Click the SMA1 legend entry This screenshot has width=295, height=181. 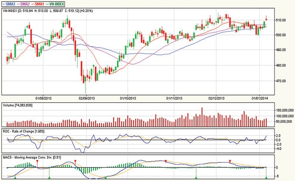pyautogui.click(x=38, y=4)
